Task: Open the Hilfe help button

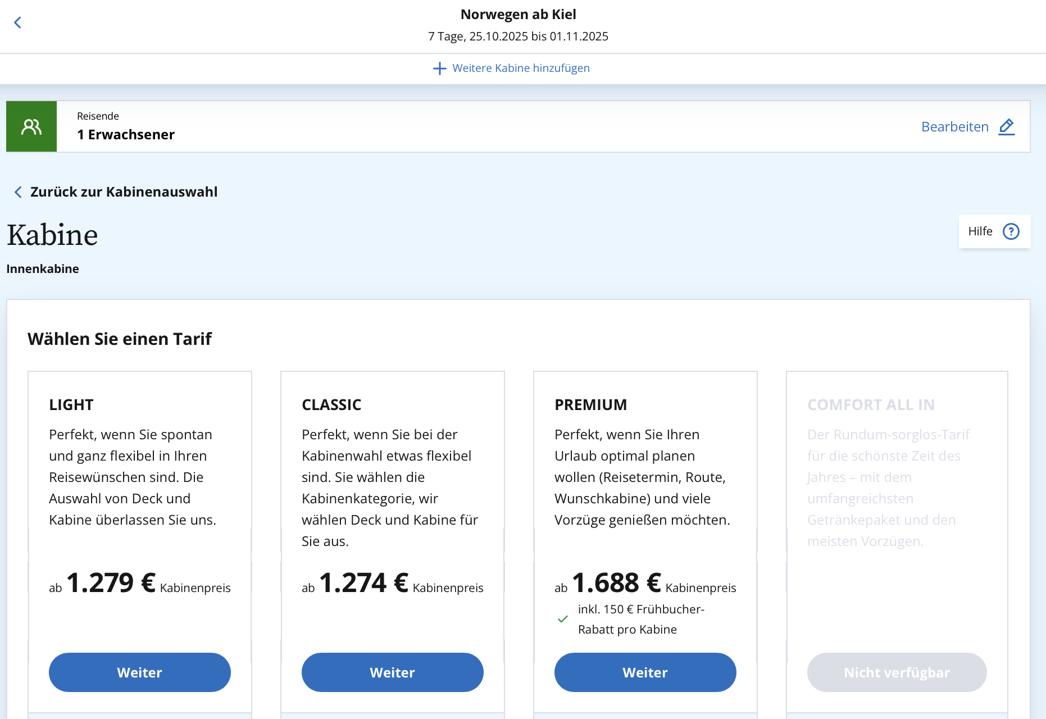Action: tap(994, 231)
